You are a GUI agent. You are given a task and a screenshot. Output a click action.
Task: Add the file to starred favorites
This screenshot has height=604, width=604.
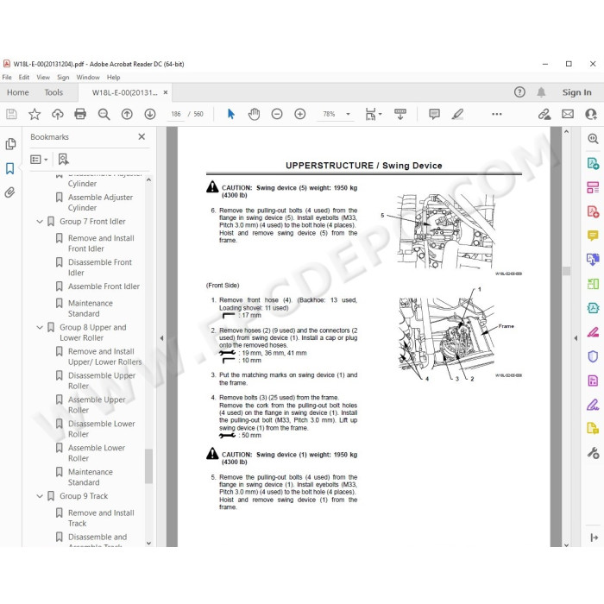[35, 114]
